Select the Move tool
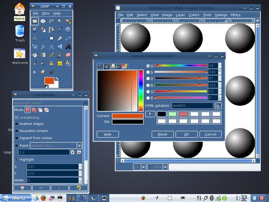This screenshot has width=269, height=202. [43, 38]
